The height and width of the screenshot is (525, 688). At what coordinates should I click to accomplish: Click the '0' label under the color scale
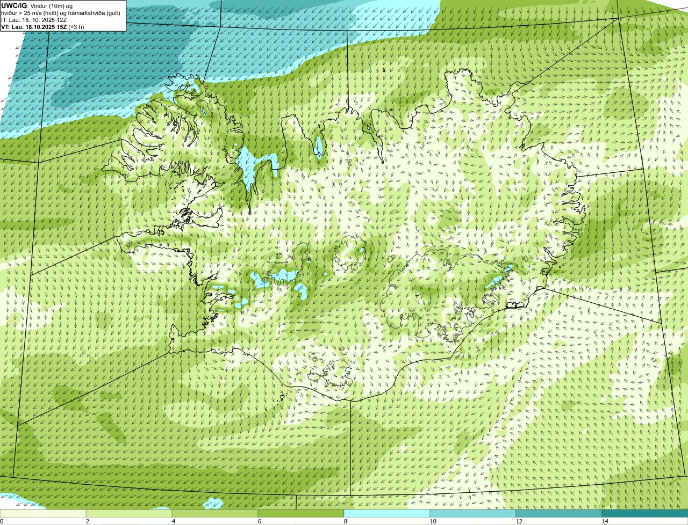pyautogui.click(x=2, y=521)
